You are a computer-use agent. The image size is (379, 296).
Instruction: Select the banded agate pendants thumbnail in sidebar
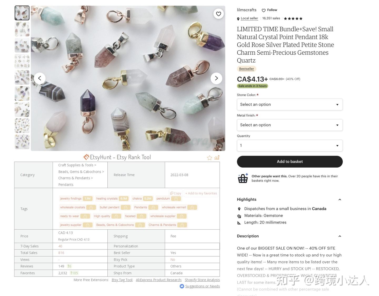(x=22, y=93)
